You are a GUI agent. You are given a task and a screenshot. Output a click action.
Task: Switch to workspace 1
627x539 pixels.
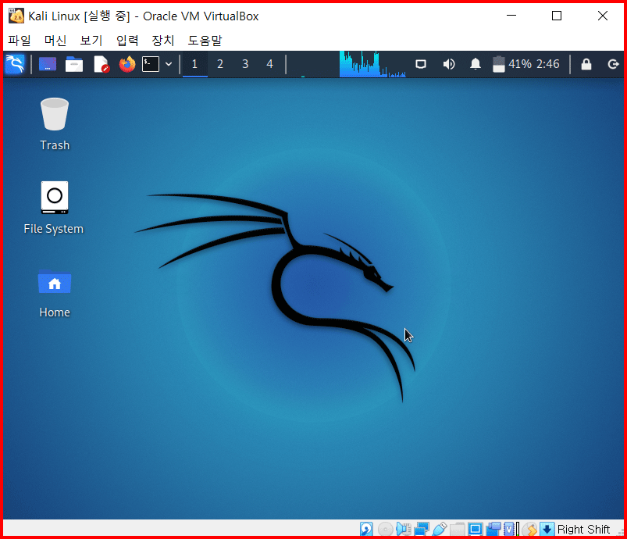point(194,64)
